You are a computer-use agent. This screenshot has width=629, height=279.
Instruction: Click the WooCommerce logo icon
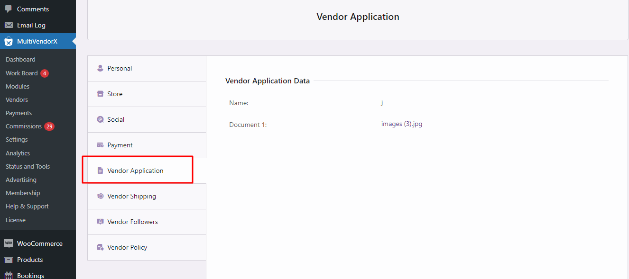point(9,243)
